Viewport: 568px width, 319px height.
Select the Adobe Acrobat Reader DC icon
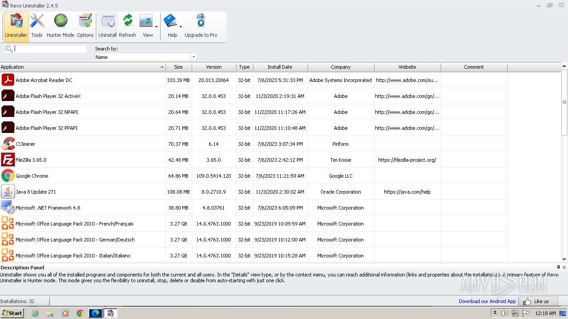(x=8, y=80)
